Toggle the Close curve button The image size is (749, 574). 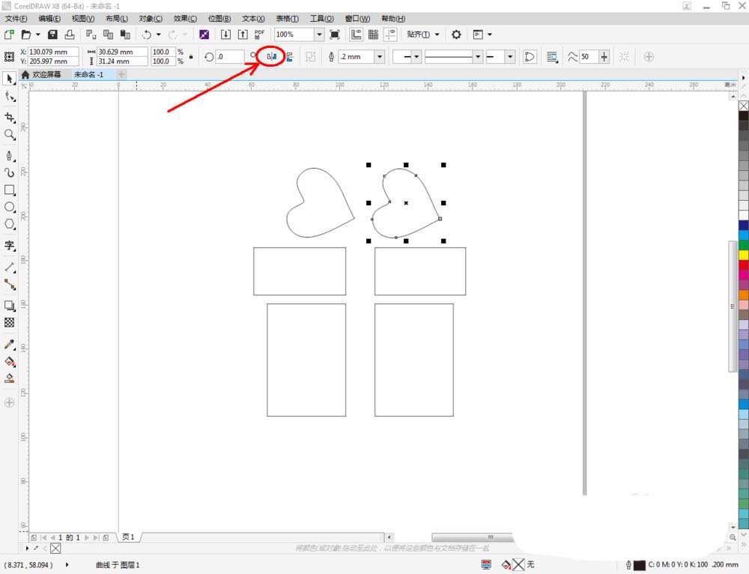530,57
